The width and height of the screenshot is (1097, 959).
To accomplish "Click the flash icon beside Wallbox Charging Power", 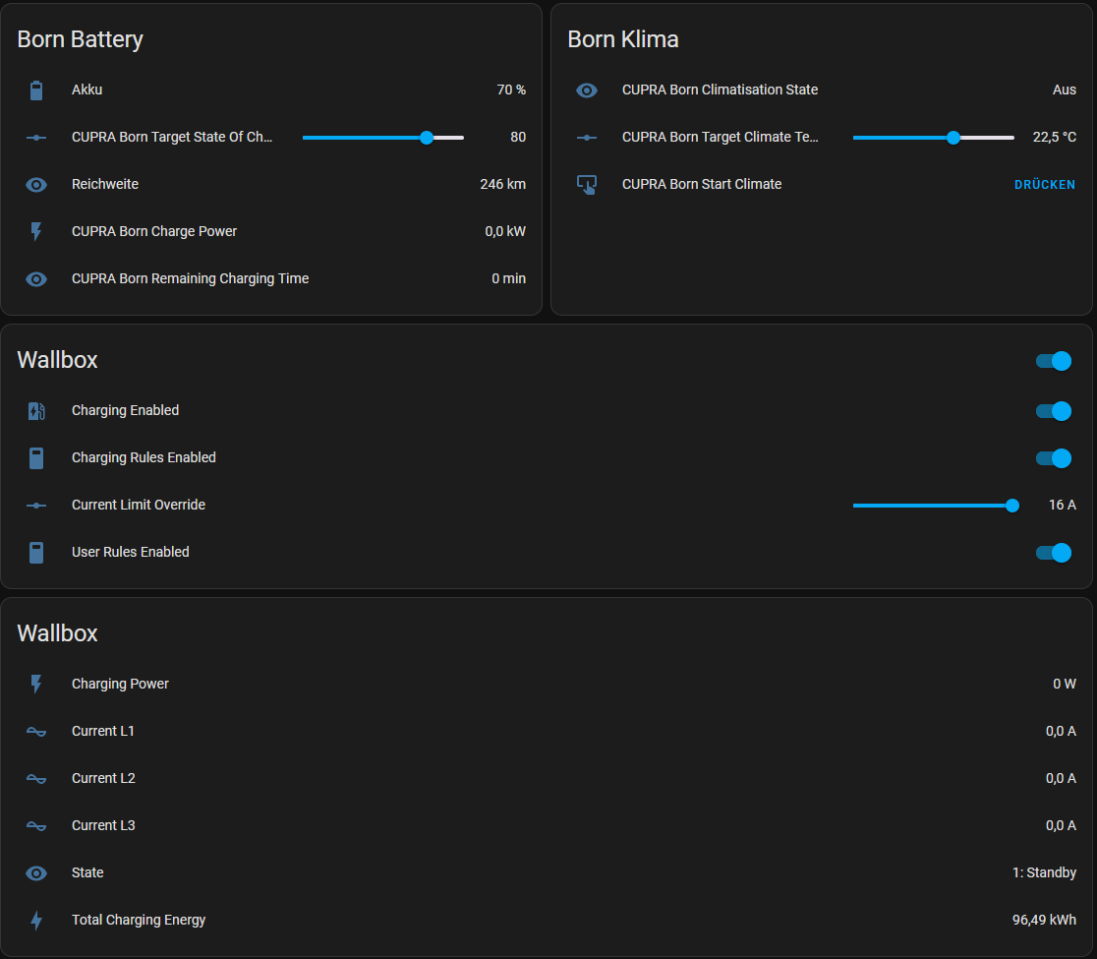I will tap(36, 684).
